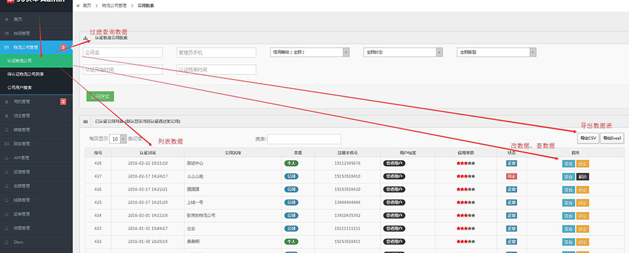Click the bell icon beside Dbm
The height and width of the screenshot is (253, 629).
click(x=7, y=242)
